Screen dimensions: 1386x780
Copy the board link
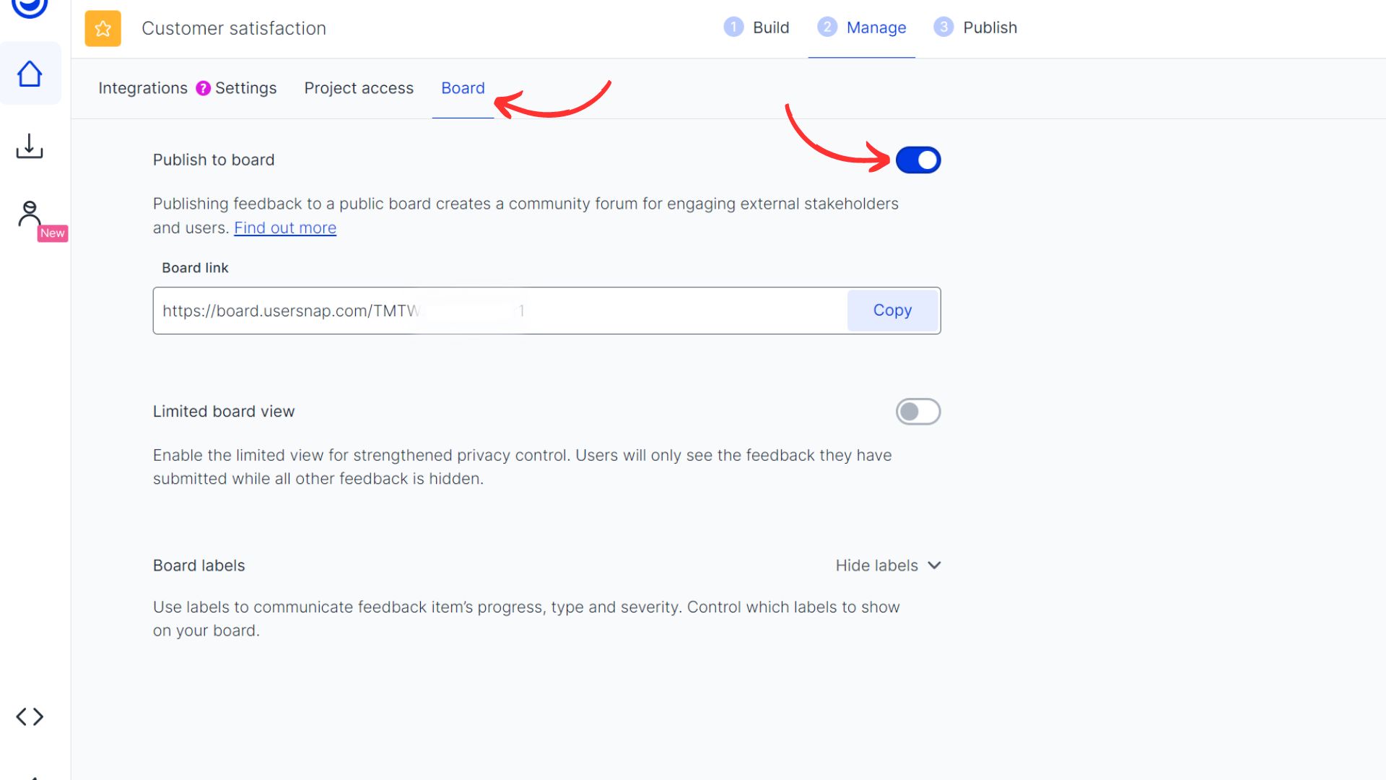[x=892, y=311]
